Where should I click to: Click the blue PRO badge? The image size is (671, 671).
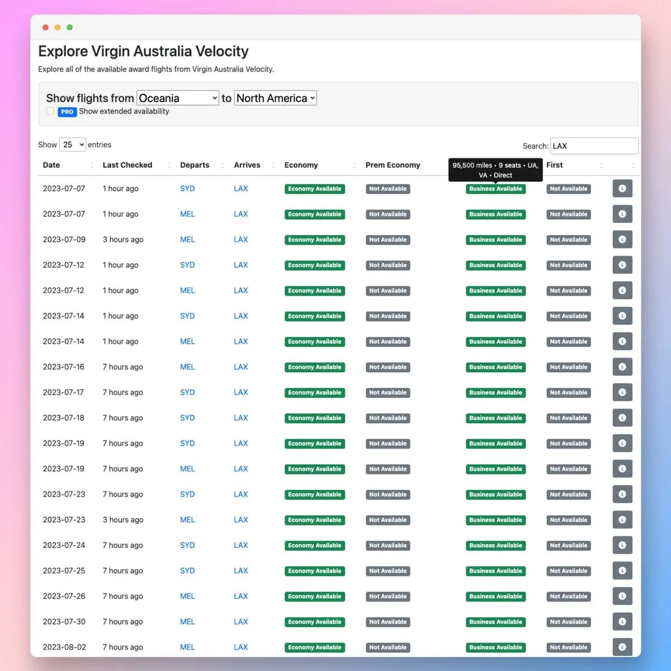(x=67, y=112)
